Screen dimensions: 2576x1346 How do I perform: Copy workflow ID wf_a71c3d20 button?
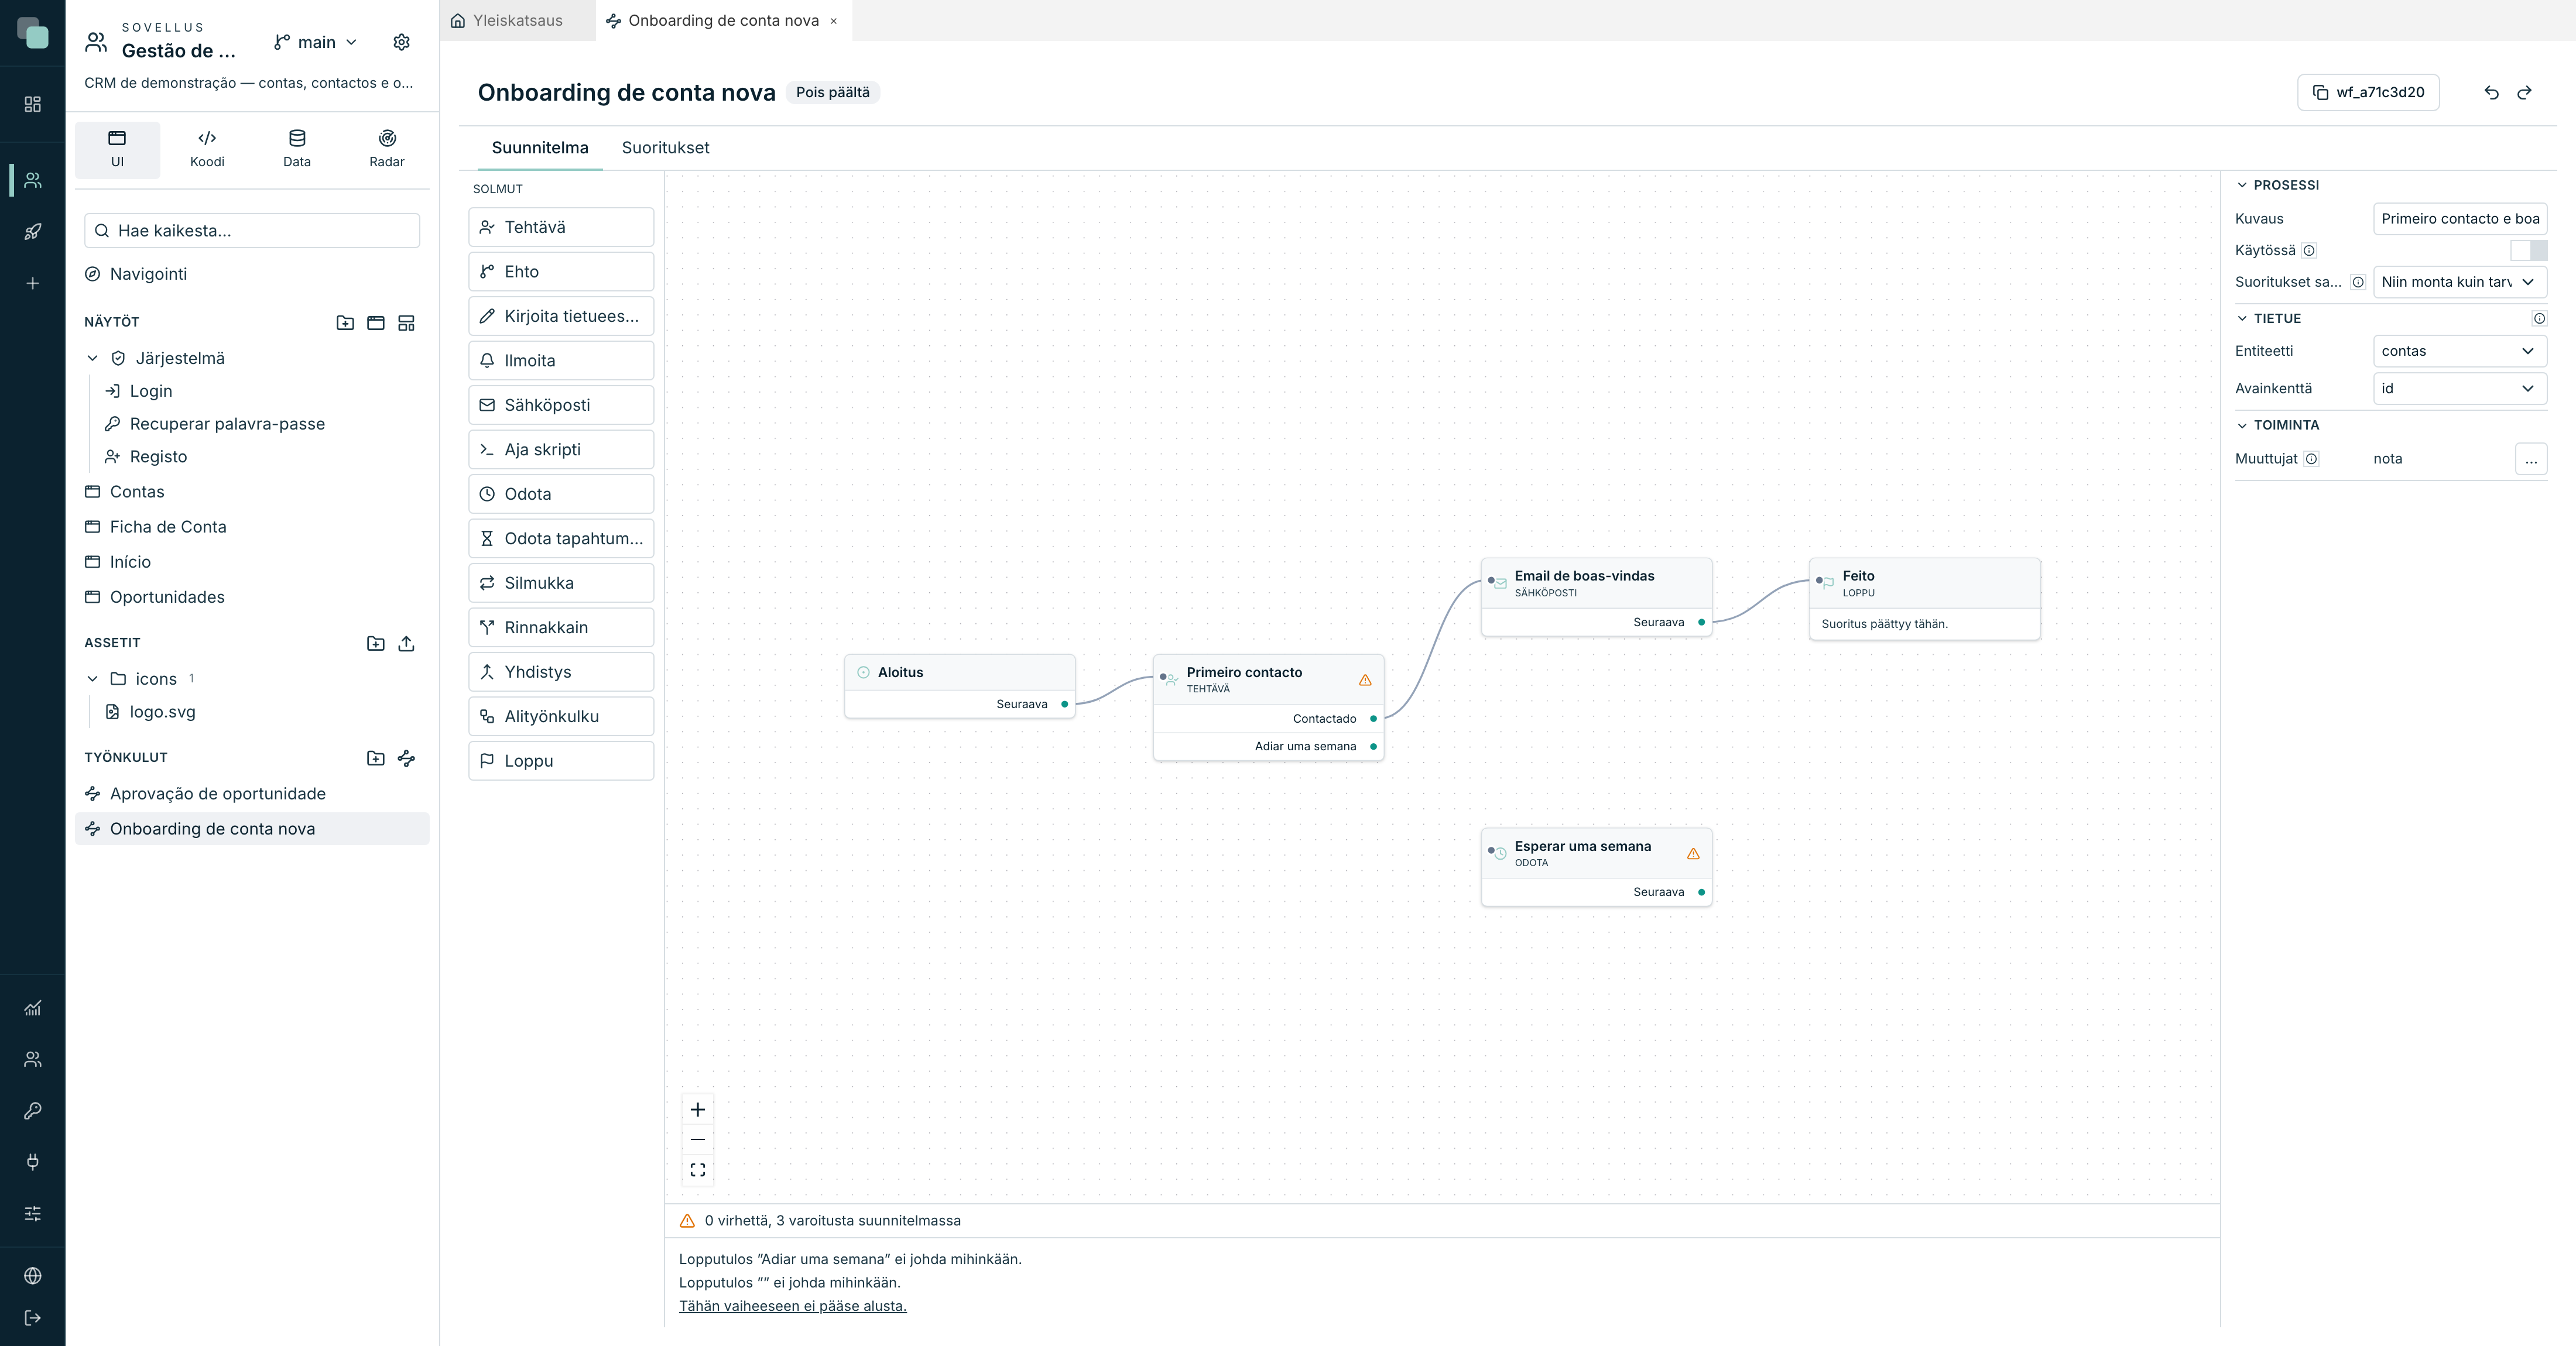coord(2368,92)
